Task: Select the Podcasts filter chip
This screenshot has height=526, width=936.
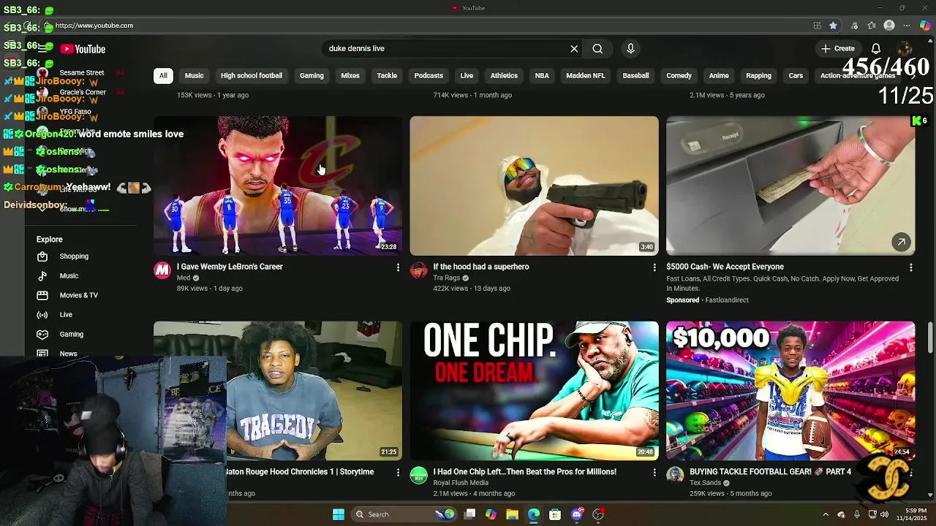Action: click(x=429, y=76)
